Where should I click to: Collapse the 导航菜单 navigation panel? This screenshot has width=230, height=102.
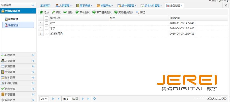(33, 5)
